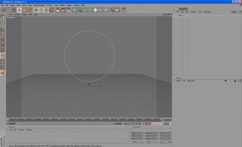
Task: Open Object Manager Bookmarks menu
Action: 207,12
